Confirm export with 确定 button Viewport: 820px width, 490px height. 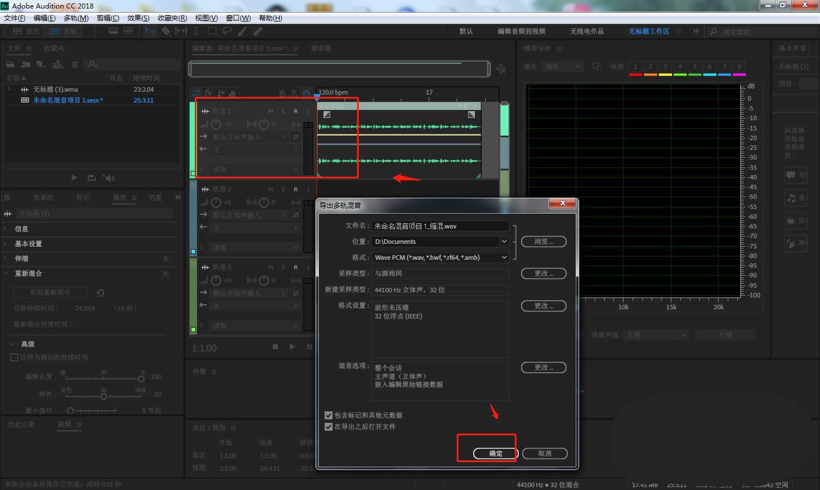pyautogui.click(x=496, y=454)
